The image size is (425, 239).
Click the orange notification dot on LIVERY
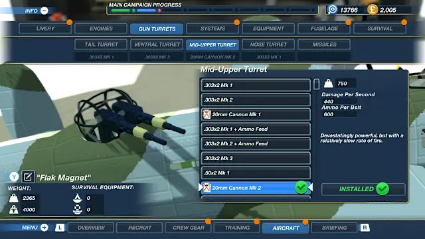click(69, 22)
